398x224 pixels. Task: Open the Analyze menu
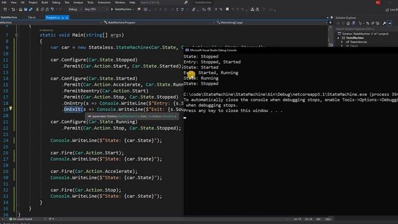(78, 2)
